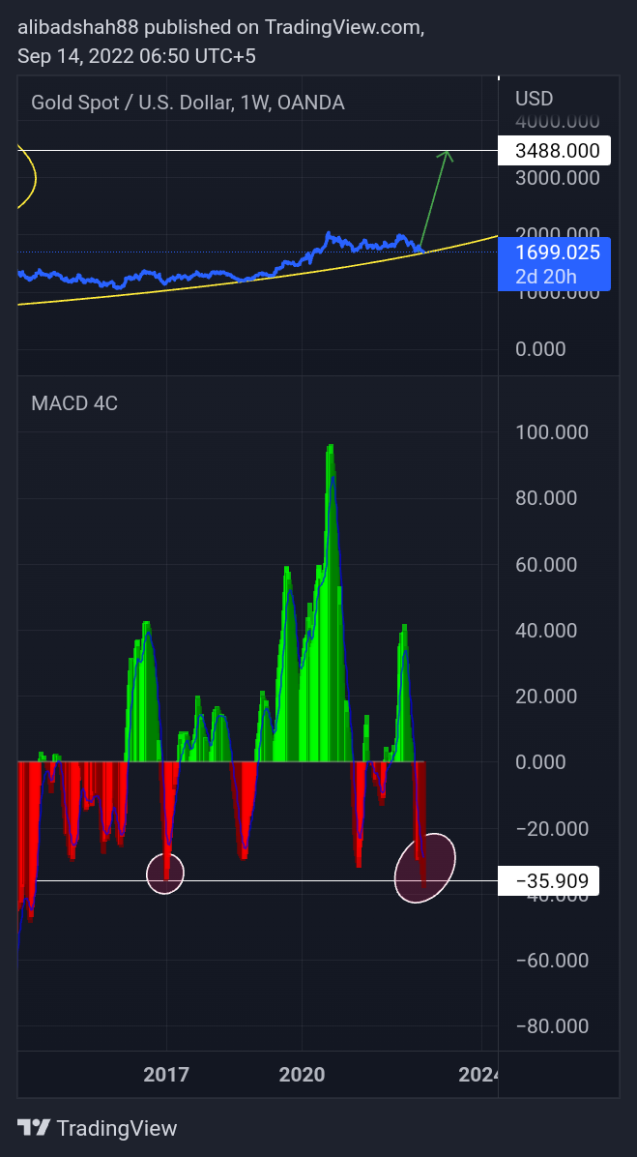Click the 3488.000 price target label
The image size is (637, 1157).
coord(554,151)
